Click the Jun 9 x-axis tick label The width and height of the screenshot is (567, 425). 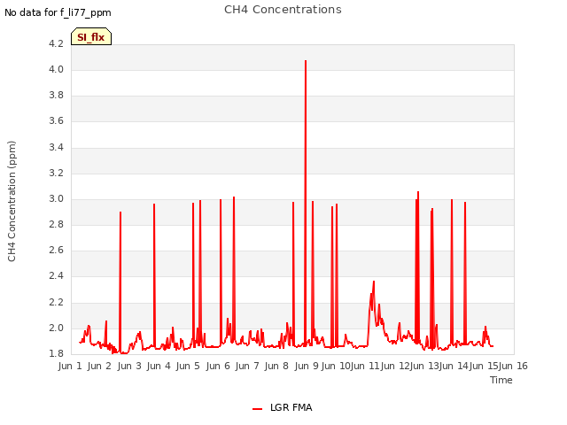[306, 366]
